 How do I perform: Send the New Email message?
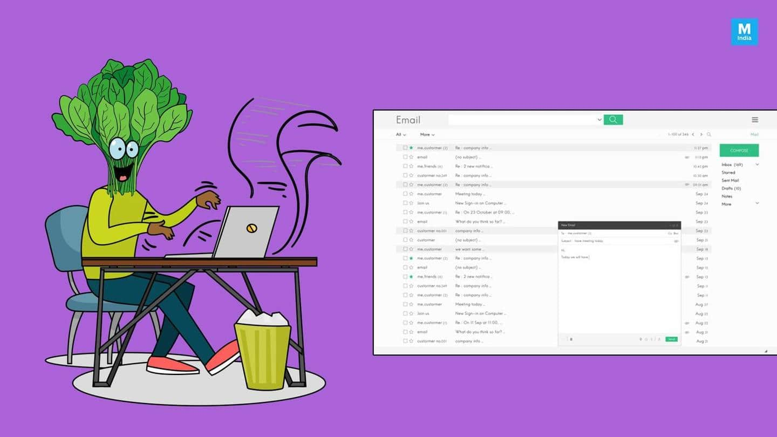pyautogui.click(x=671, y=339)
